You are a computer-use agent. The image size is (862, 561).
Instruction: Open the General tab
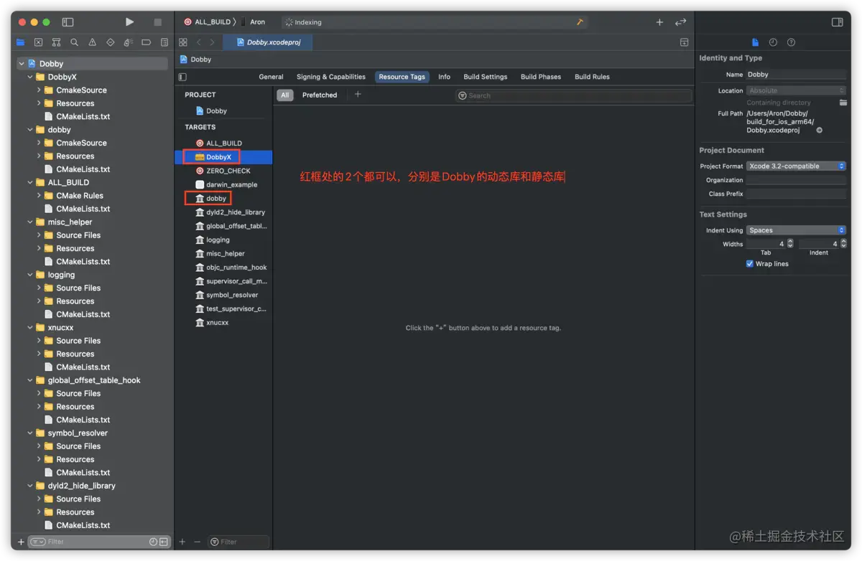271,77
